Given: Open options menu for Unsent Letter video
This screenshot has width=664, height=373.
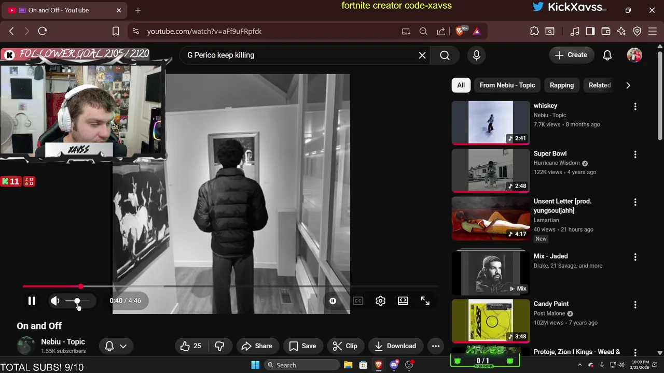Looking at the screenshot, I should (635, 202).
